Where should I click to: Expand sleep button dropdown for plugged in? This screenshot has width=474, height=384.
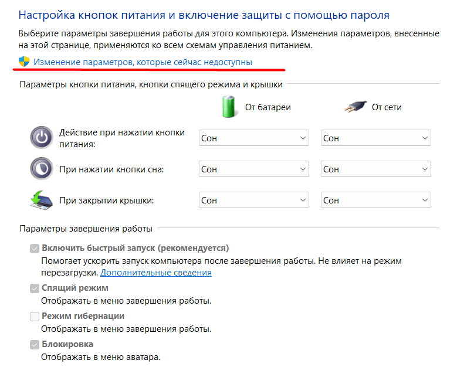(x=375, y=169)
